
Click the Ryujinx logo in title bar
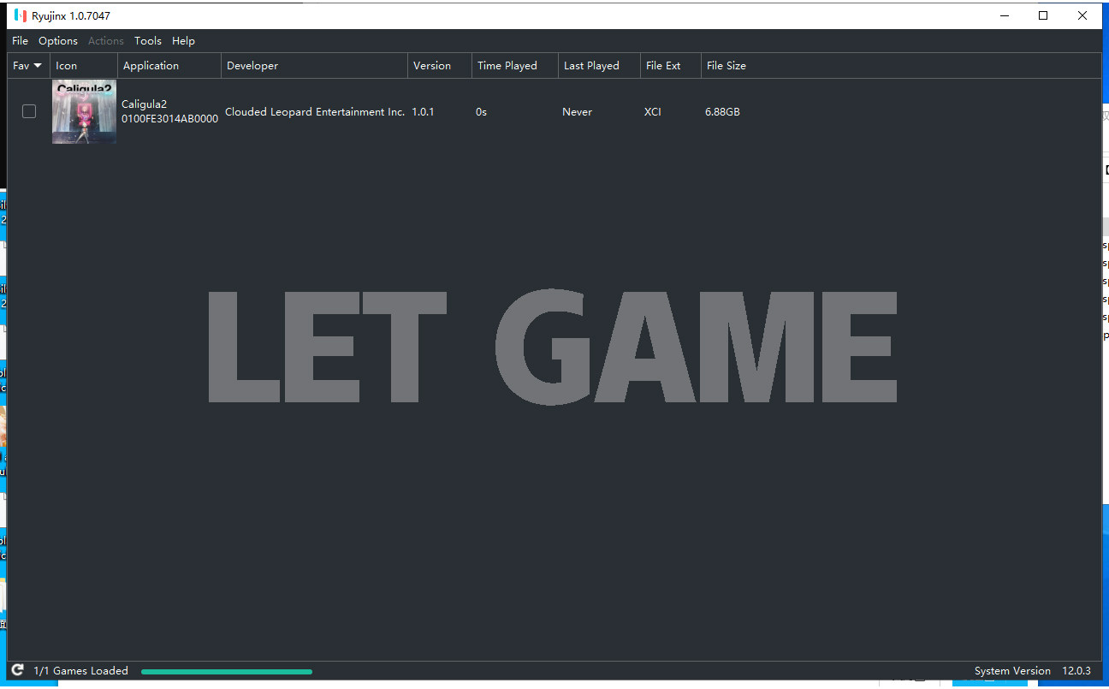point(21,15)
